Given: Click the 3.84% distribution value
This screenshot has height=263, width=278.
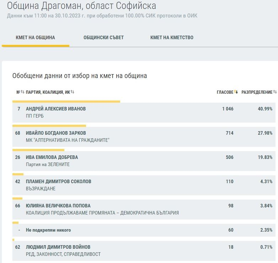Looking at the screenshot, I should [266, 206].
